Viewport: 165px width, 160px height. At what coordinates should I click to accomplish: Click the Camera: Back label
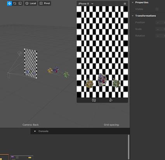pos(31,125)
